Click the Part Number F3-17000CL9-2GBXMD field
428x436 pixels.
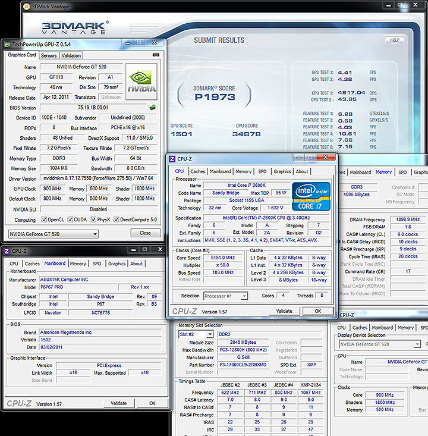pyautogui.click(x=243, y=365)
